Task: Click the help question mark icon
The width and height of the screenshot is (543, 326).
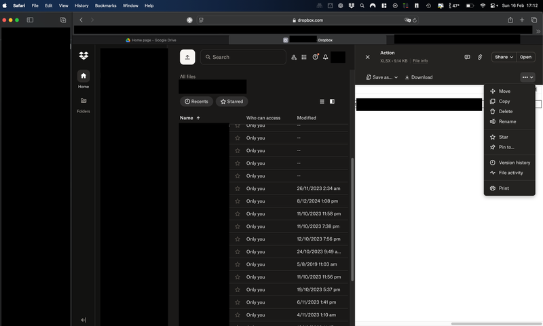Action: coord(315,58)
